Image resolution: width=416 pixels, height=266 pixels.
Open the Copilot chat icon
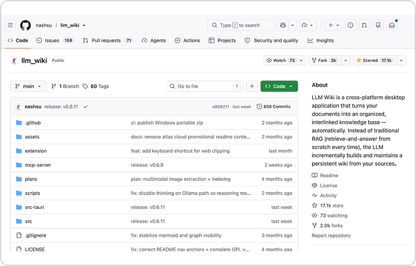click(x=283, y=25)
